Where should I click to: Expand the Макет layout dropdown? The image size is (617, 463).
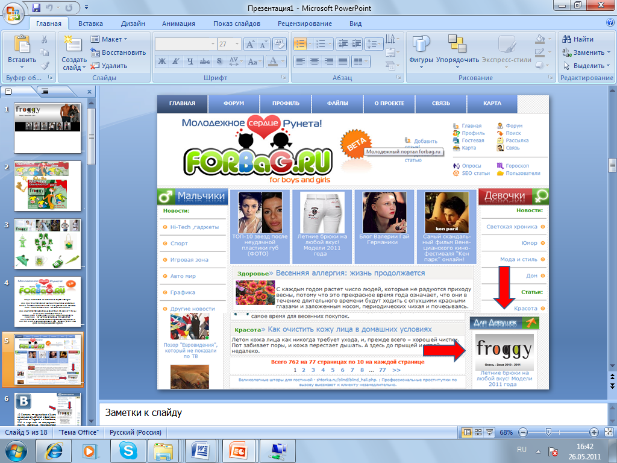[110, 39]
